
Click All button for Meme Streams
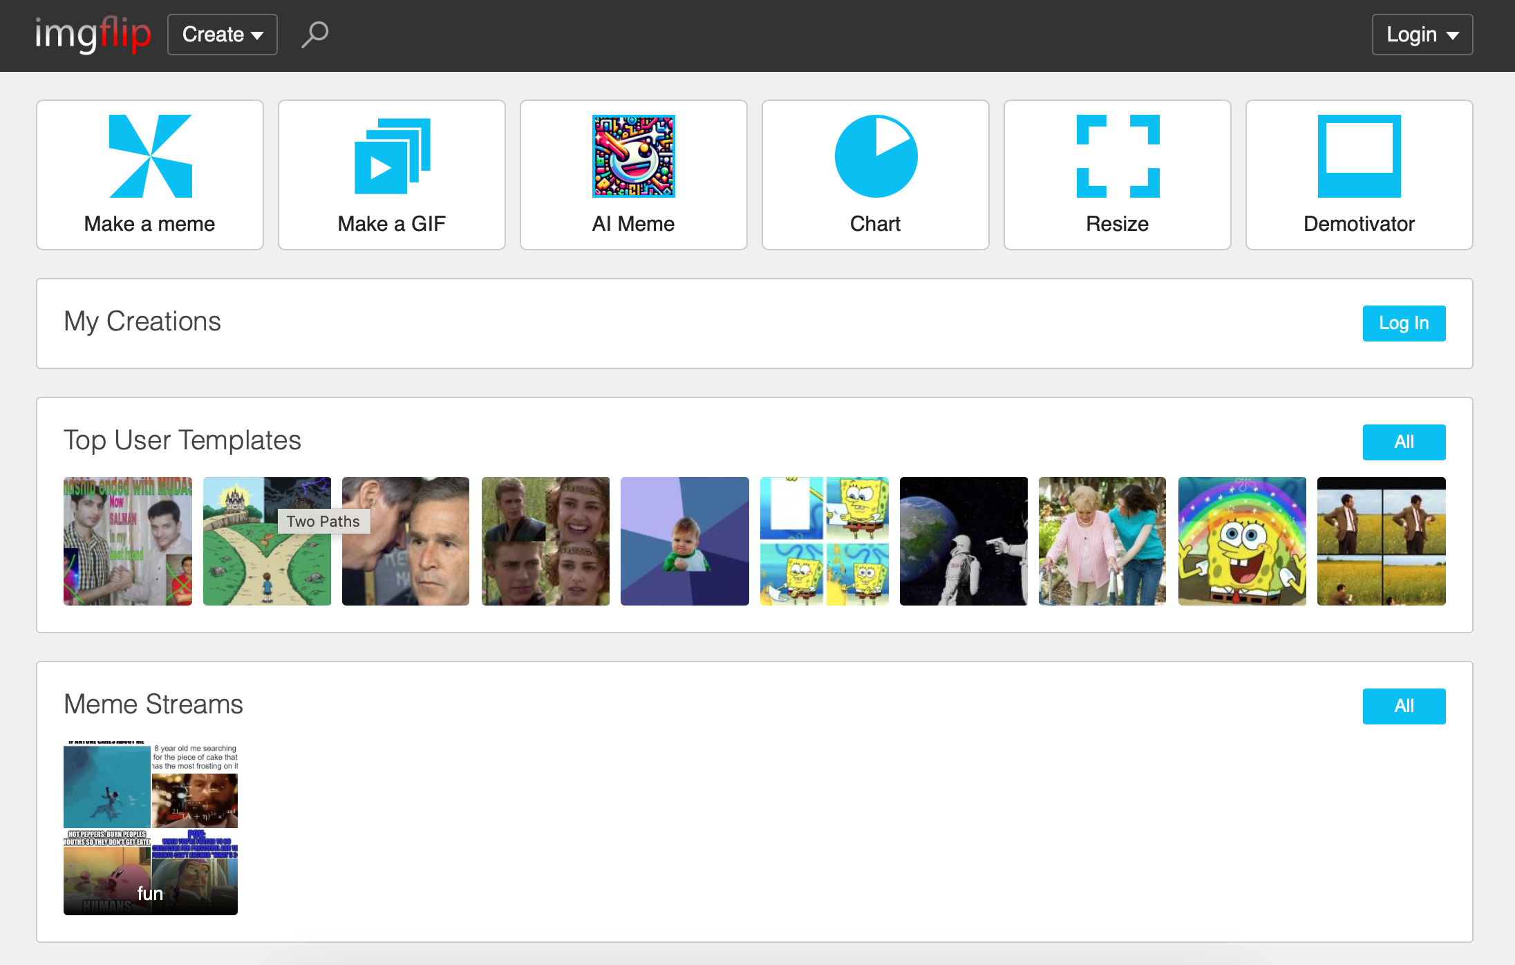coord(1404,706)
